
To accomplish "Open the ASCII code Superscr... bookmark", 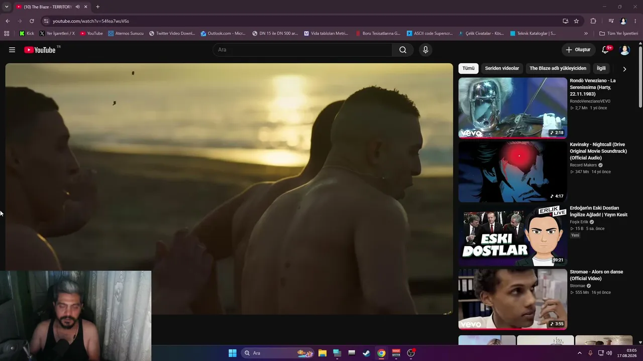I will 430,34.
